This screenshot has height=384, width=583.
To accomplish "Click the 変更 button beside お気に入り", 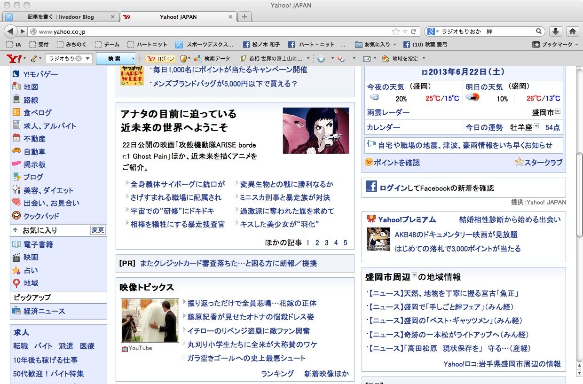I will (x=98, y=230).
